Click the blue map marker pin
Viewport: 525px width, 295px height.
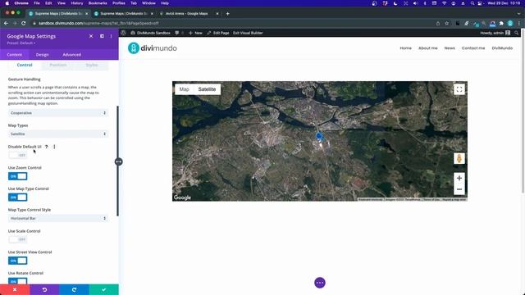click(319, 136)
